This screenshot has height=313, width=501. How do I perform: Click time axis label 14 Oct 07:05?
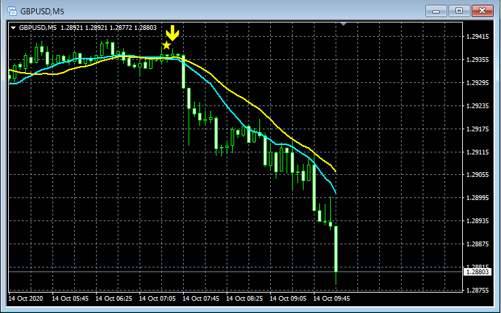click(157, 298)
